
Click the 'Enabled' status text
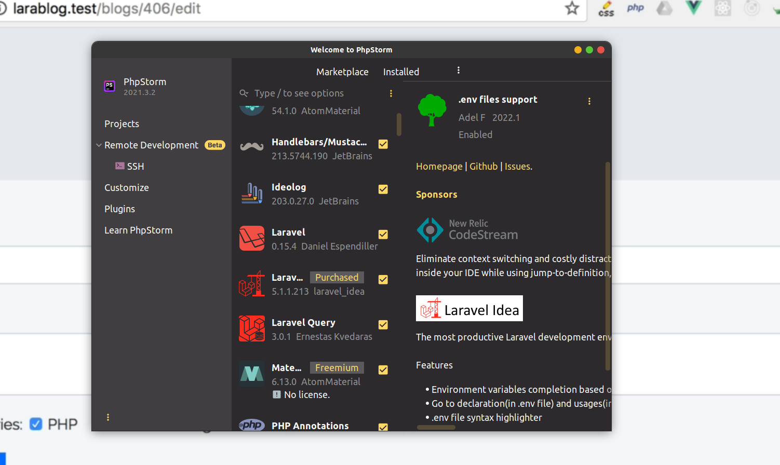(x=475, y=135)
